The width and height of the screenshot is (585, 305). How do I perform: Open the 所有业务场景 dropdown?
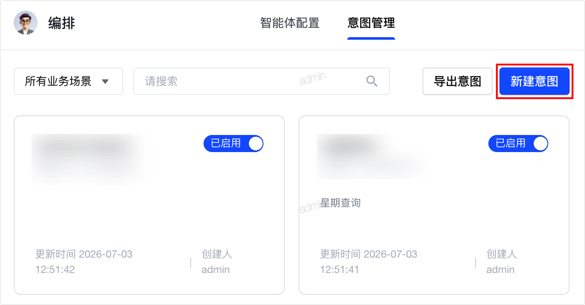(68, 81)
